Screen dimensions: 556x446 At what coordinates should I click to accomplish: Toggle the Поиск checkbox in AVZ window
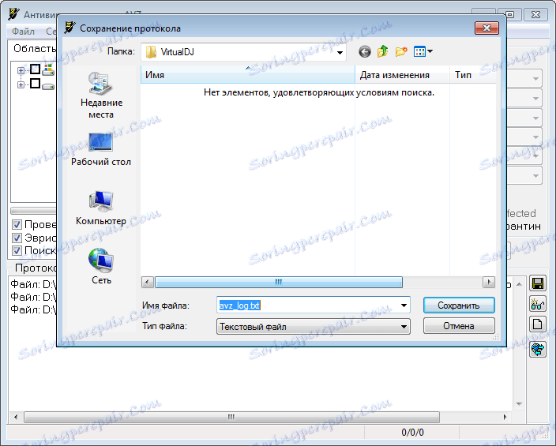(17, 251)
